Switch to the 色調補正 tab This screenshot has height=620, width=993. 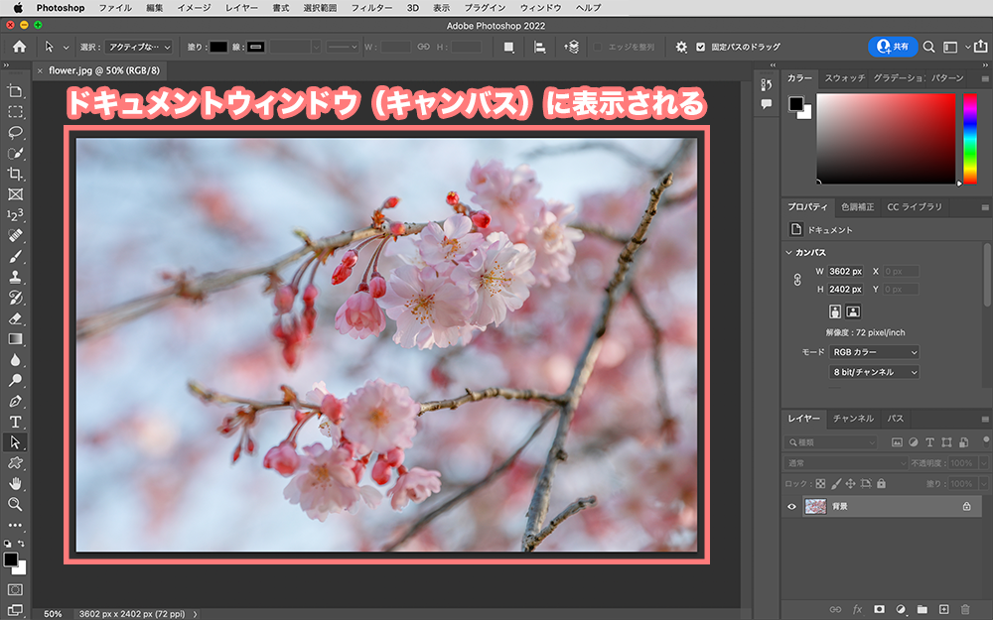pyautogui.click(x=858, y=207)
